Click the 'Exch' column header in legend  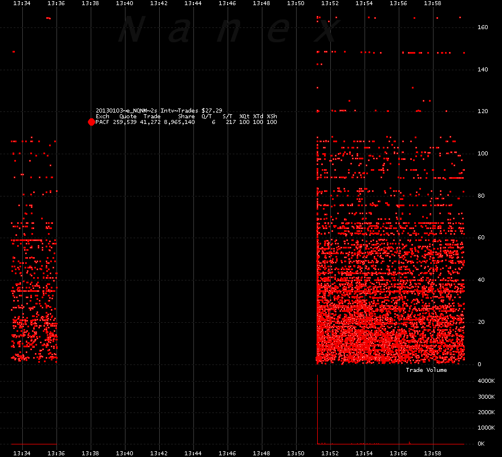(103, 117)
